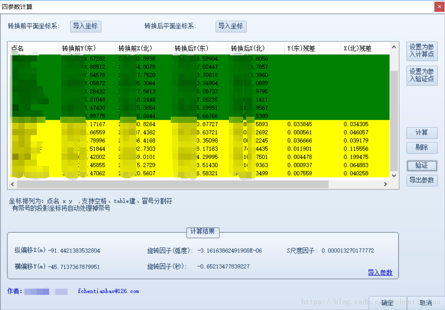Viewport: 445px width, 310px height.
Task: Click the 设置为参入计算点 button
Action: [x=422, y=51]
